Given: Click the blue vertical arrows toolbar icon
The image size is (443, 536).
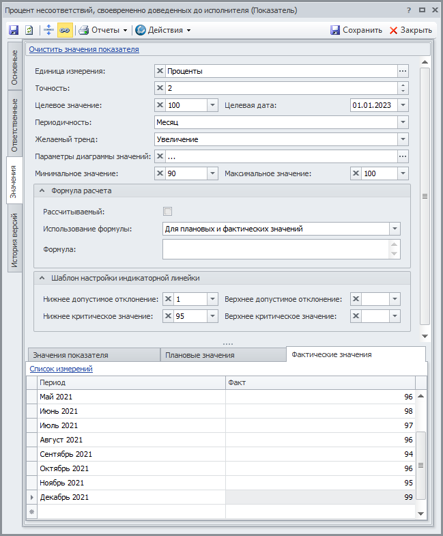Looking at the screenshot, I should coord(48,30).
